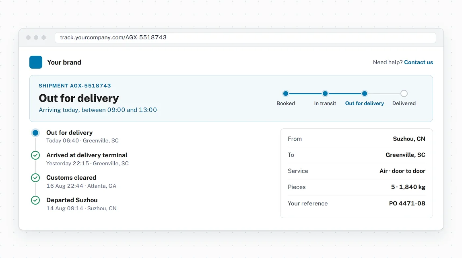462x258 pixels.
Task: Click blue 'Out for delivery' step label
Action: 365,104
